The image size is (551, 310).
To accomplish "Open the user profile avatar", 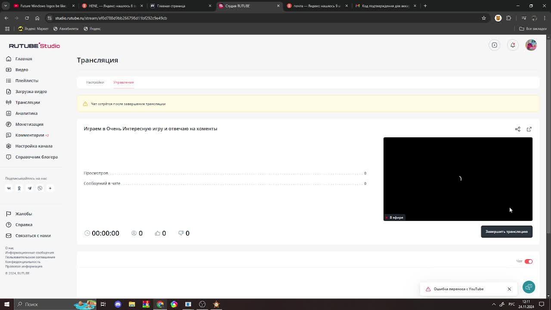I will click(x=531, y=45).
